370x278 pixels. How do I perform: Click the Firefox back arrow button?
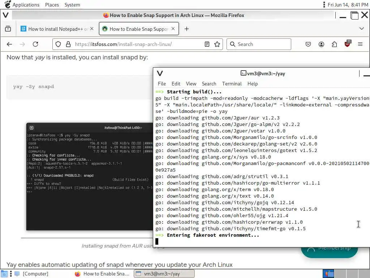pyautogui.click(x=9, y=44)
